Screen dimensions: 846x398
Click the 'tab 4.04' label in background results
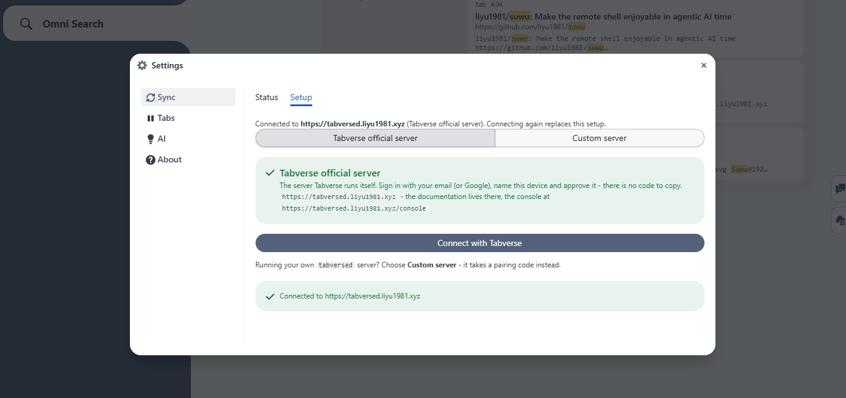pos(489,4)
